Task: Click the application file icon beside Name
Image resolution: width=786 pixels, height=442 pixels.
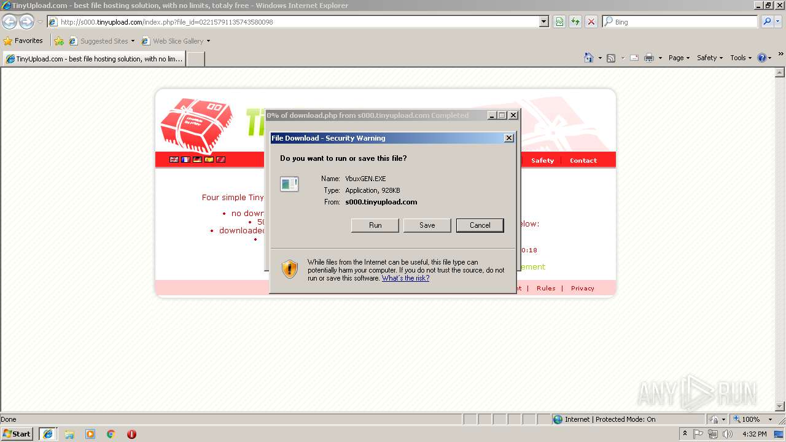Action: click(289, 184)
